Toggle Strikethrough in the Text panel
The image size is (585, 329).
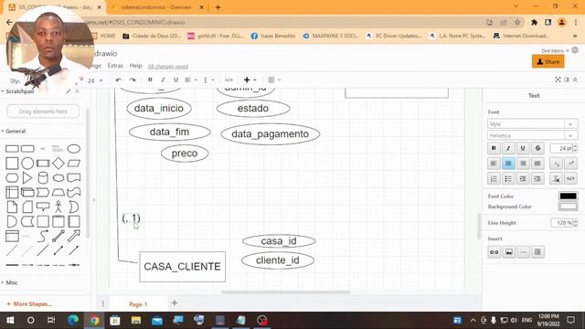pyautogui.click(x=537, y=148)
